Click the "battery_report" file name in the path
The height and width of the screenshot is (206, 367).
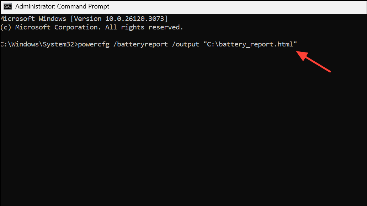pos(246,44)
